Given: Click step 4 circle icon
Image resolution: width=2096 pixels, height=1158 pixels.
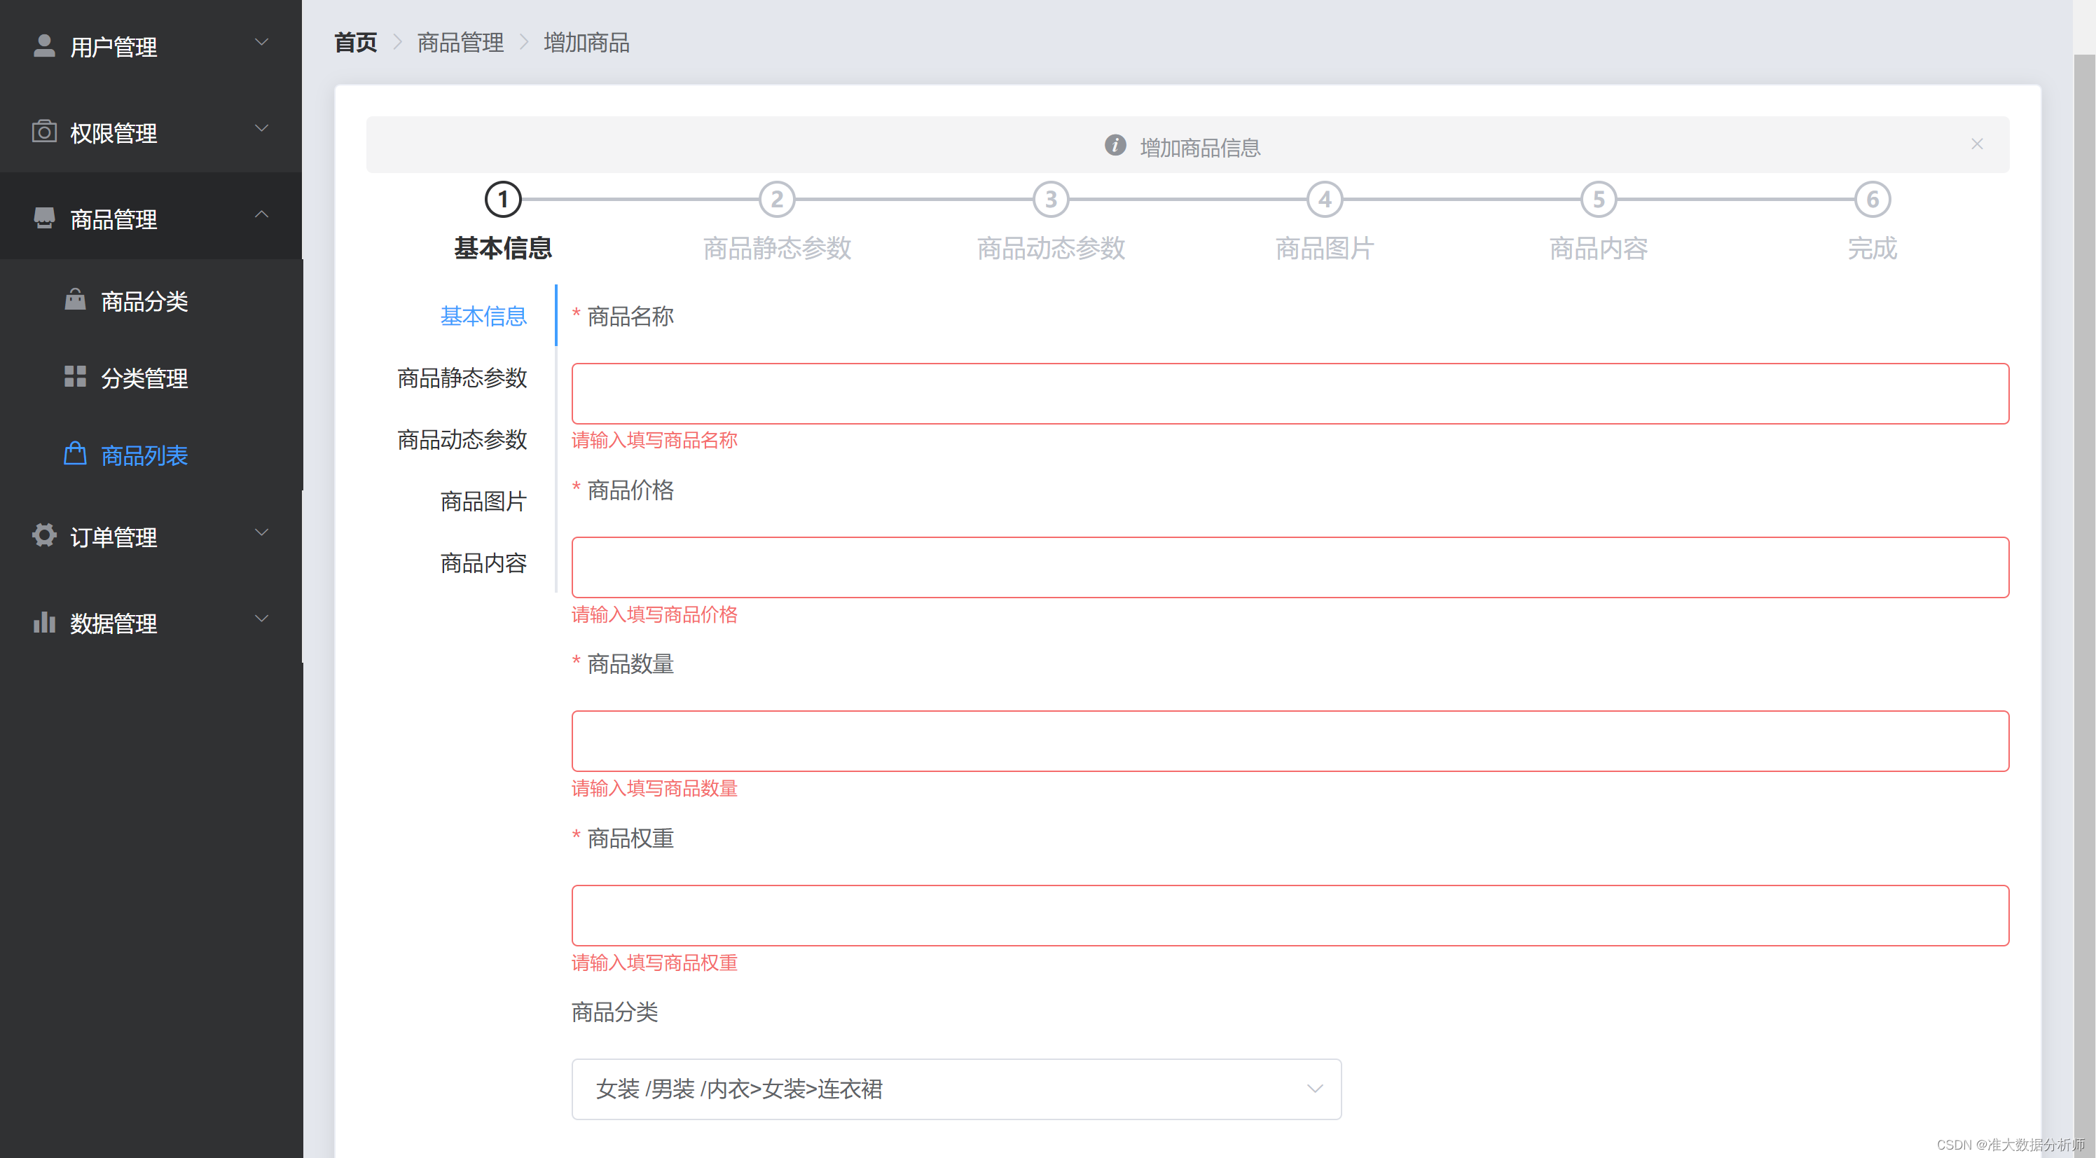Looking at the screenshot, I should (1325, 200).
